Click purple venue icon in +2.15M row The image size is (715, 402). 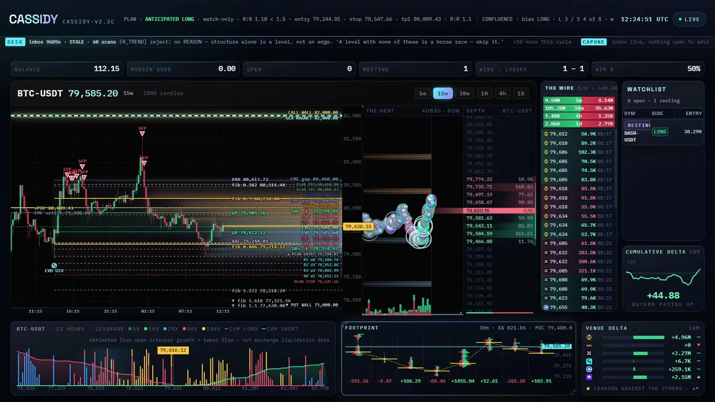(x=588, y=377)
